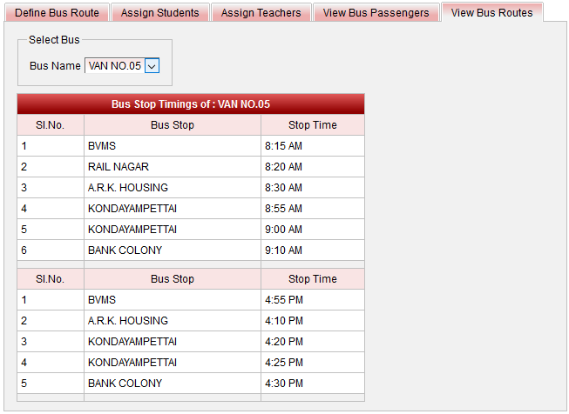
Task: Click the 4:10 PM stop time cell
Action: click(284, 321)
